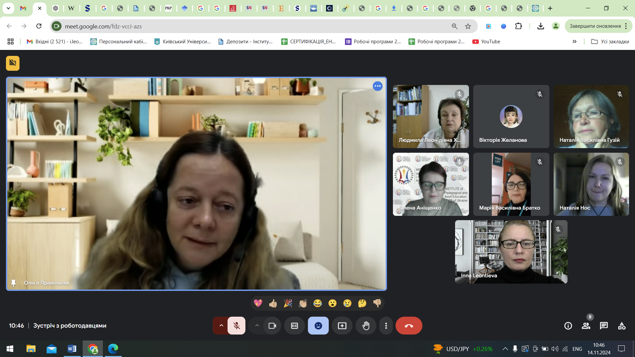Show the people participants panel

pos(586,326)
